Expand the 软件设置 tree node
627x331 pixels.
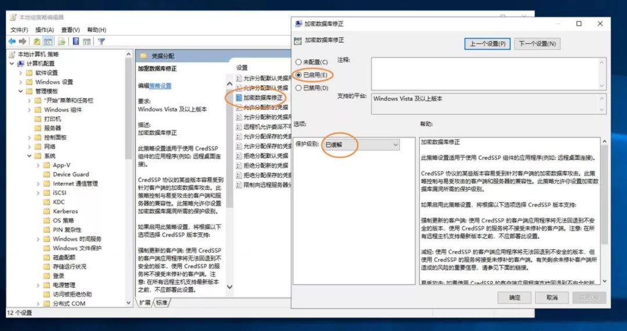pyautogui.click(x=21, y=73)
